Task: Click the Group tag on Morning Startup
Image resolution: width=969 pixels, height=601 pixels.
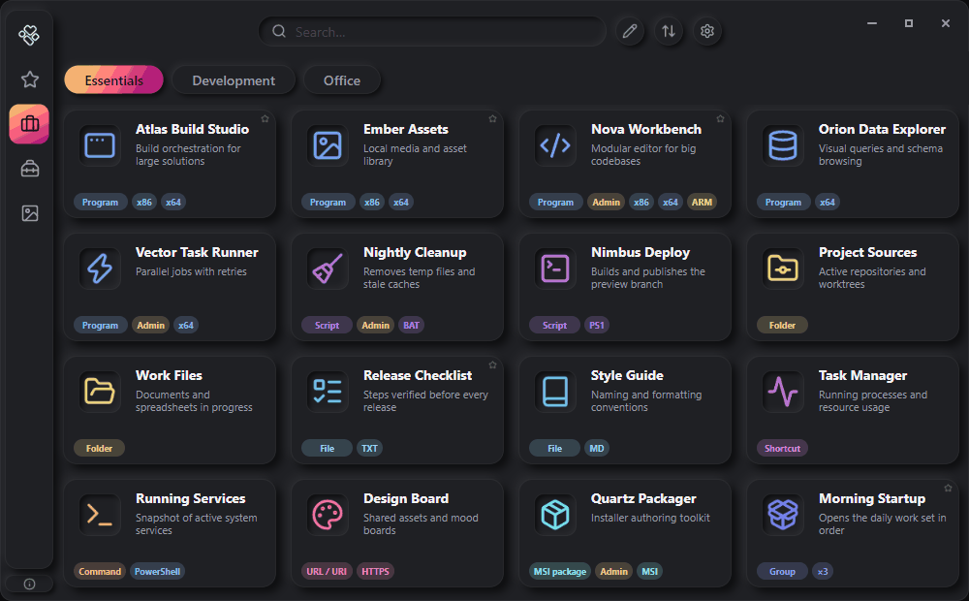Action: point(782,571)
